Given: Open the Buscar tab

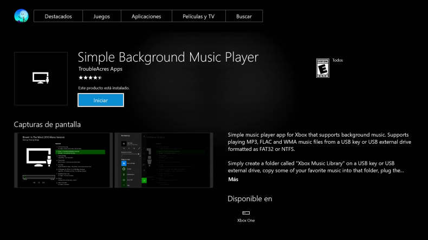Looking at the screenshot, I should click(244, 16).
